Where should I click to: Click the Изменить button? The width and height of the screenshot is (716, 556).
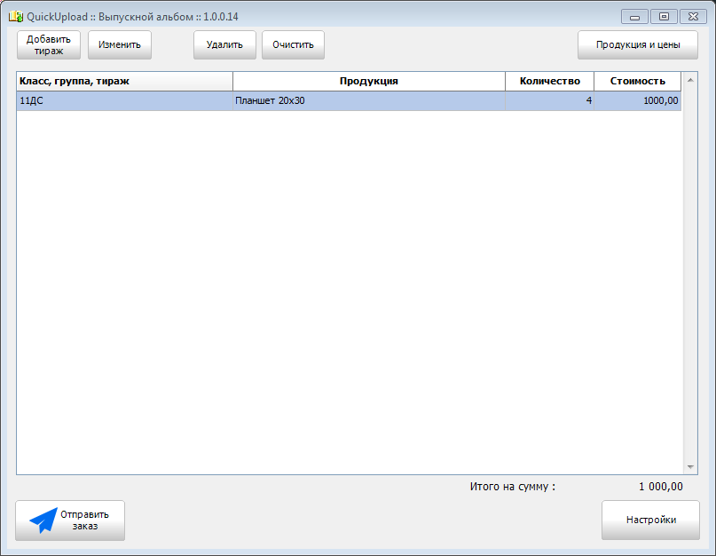point(120,44)
